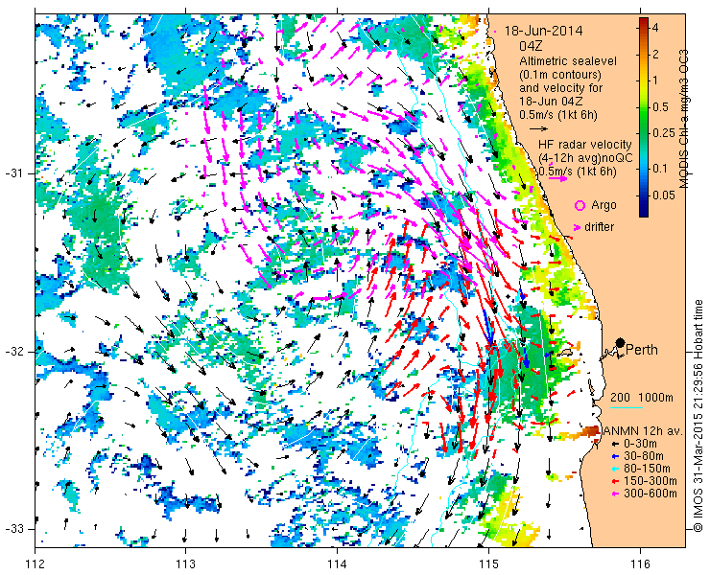The image size is (710, 575).
Task: Click the Rottnest Island outline near Perth
Action: coord(567,351)
